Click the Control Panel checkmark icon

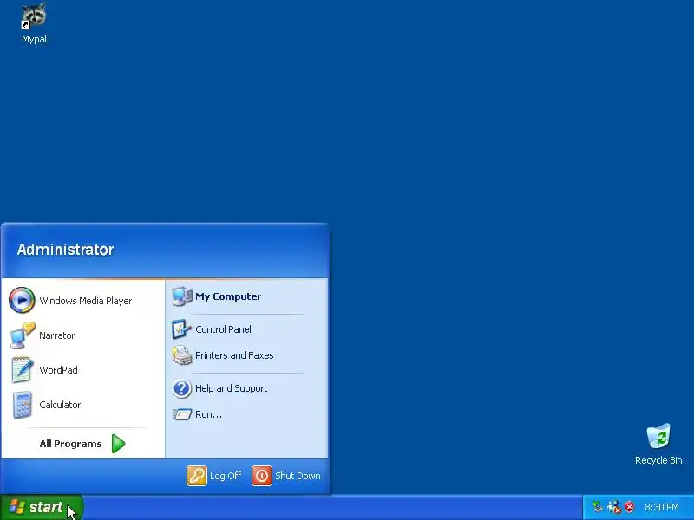[x=181, y=329]
